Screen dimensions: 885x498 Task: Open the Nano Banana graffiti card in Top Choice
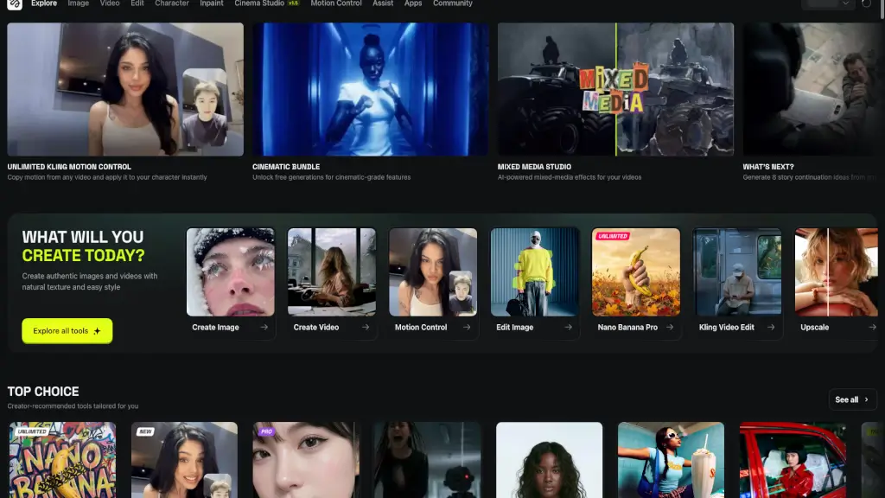[61, 460]
